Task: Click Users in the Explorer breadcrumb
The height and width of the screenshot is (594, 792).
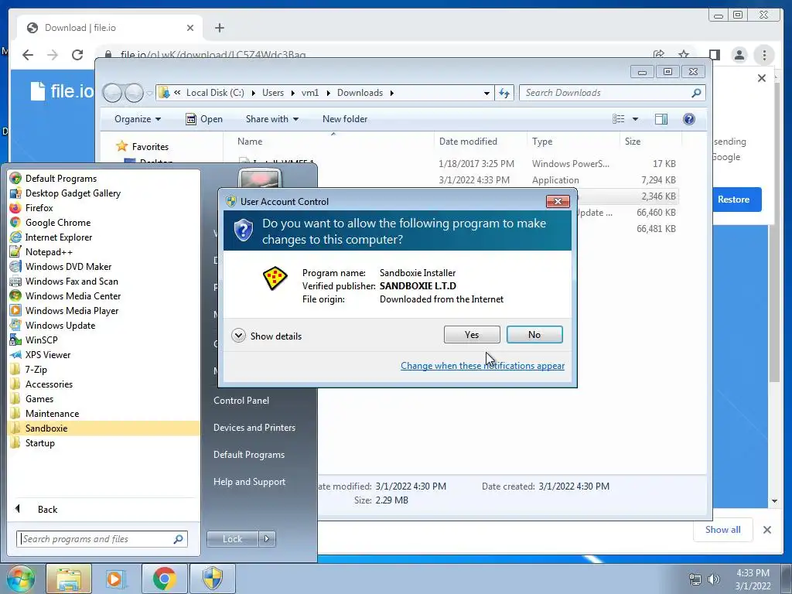Action: pos(273,93)
